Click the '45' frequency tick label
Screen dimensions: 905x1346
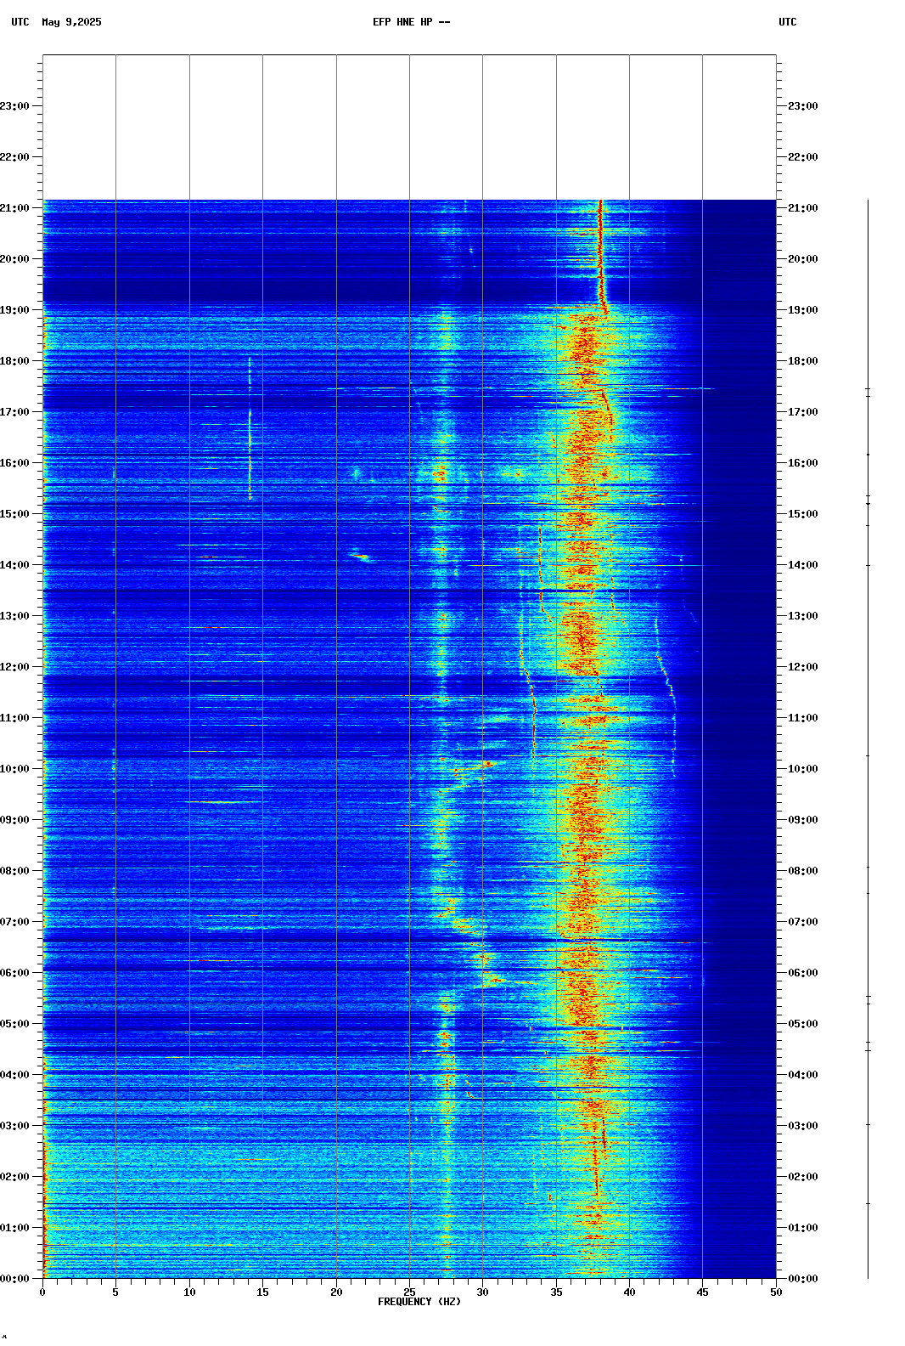702,1292
